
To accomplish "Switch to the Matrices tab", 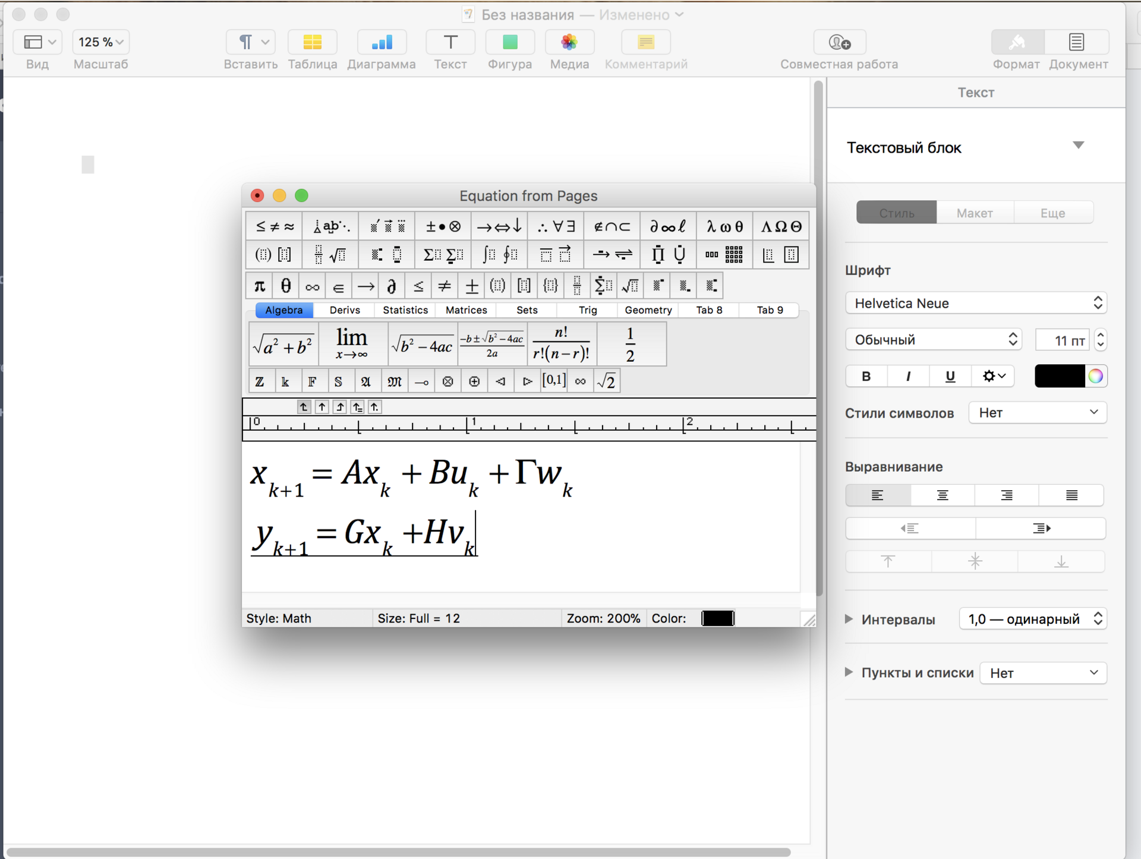I will coord(467,310).
